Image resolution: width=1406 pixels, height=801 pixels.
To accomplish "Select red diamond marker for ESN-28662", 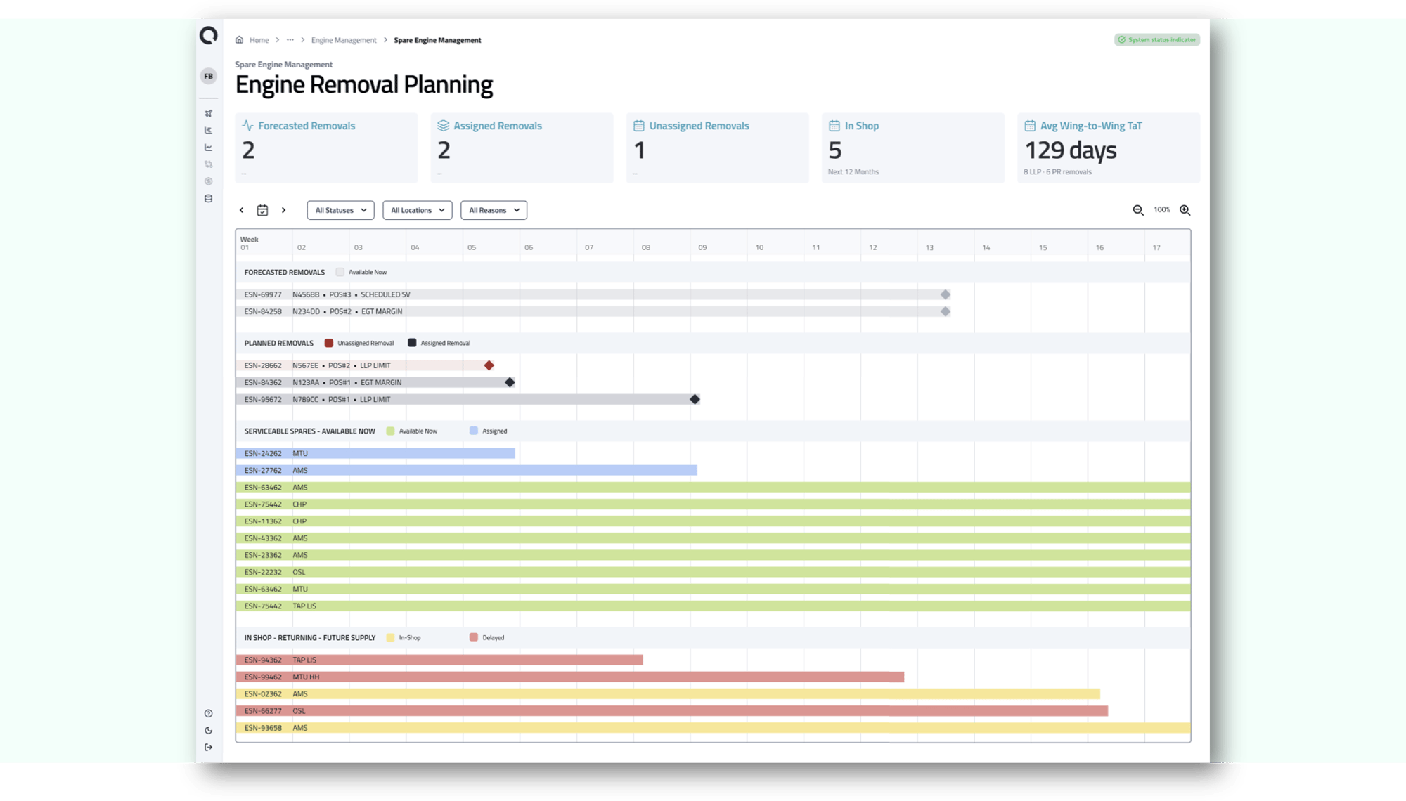I will 489,365.
